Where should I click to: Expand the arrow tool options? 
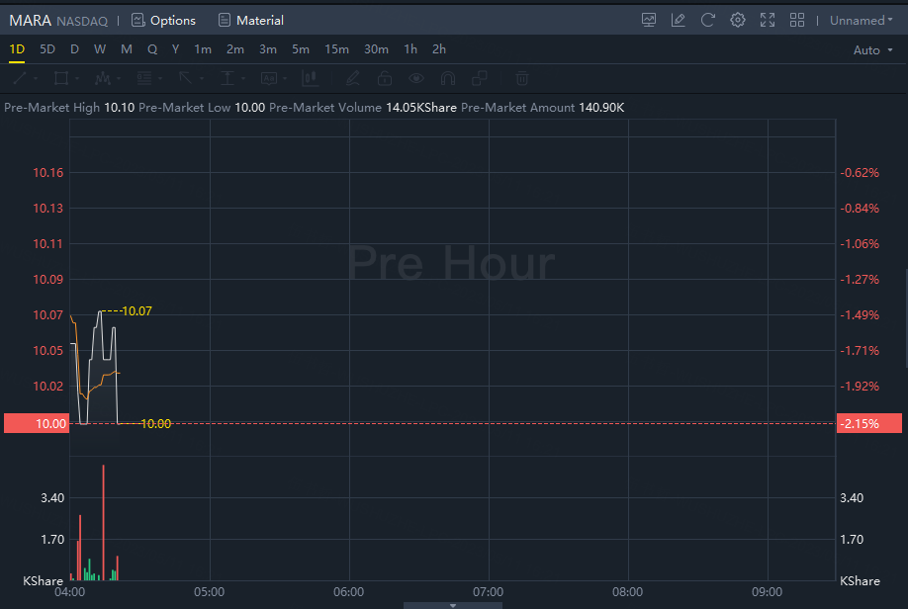[x=202, y=79]
